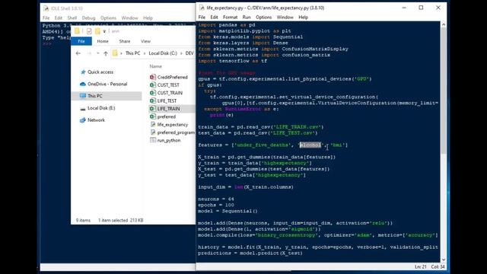Click the This PC breadcrumb in address bar
This screenshot has width=487, height=274.
132,53
